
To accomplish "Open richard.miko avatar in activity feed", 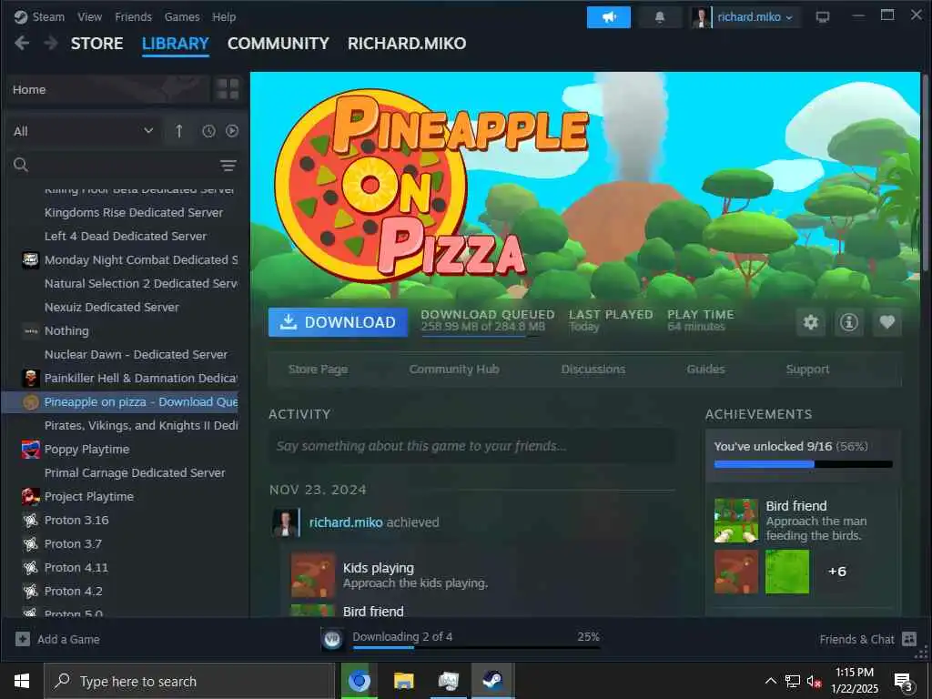I will coord(286,522).
